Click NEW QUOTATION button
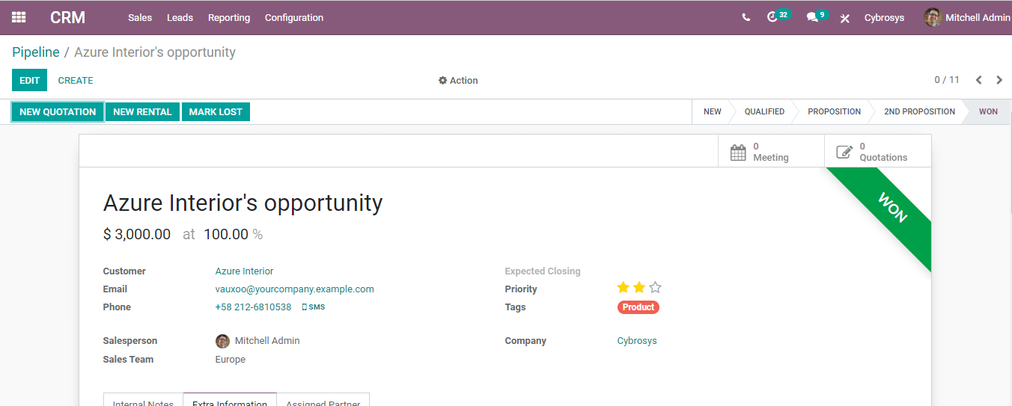1012x406 pixels. [x=58, y=111]
